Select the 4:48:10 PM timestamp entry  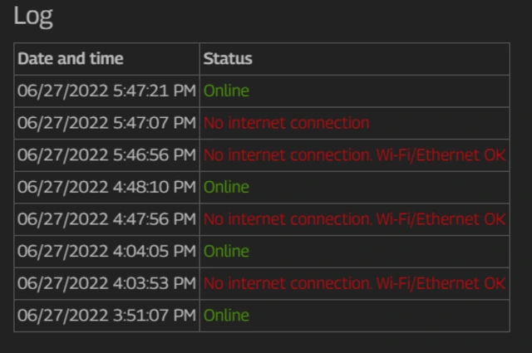point(106,187)
